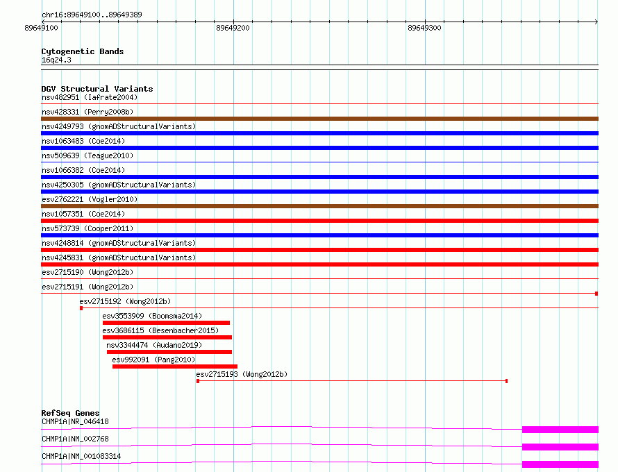Image resolution: width=618 pixels, height=472 pixels.
Task: Open variant nsv509639 (Teague2010) label
Action: tap(87, 155)
